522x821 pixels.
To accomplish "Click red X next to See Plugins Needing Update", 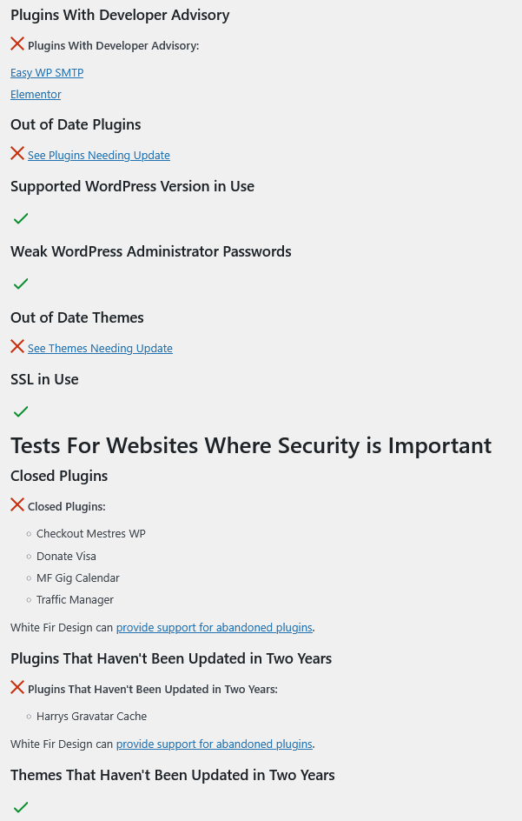I will 17,153.
